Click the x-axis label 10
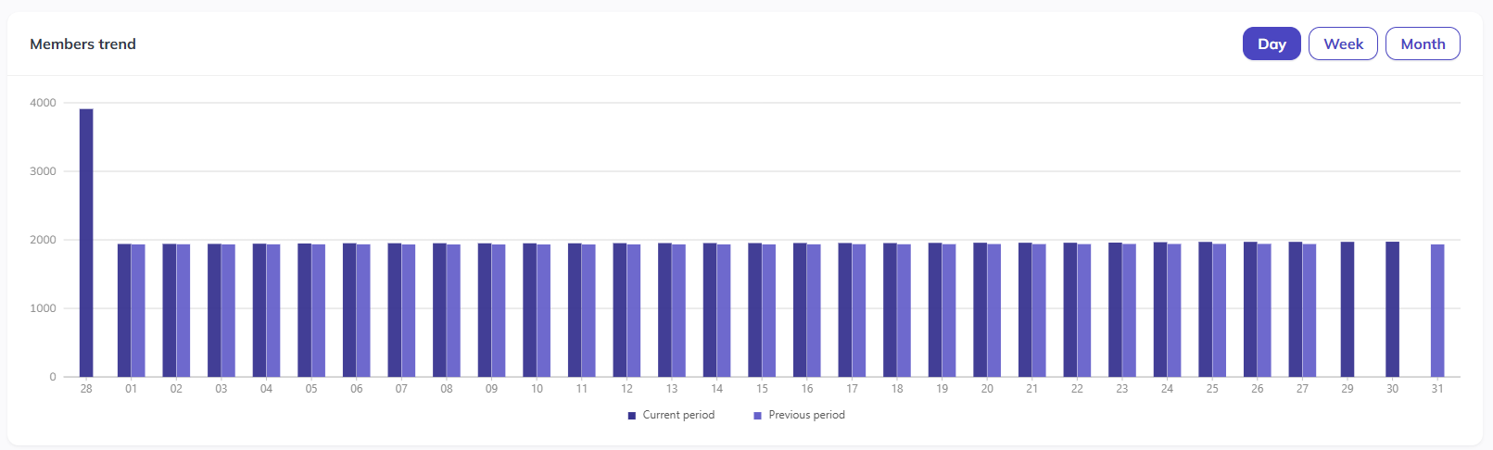 (x=537, y=389)
